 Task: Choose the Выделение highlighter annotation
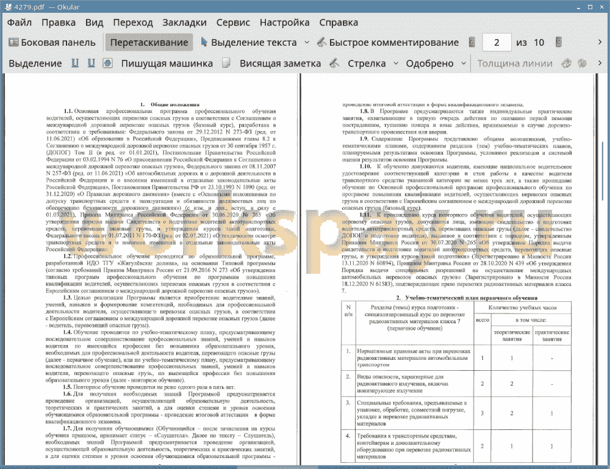pos(35,63)
